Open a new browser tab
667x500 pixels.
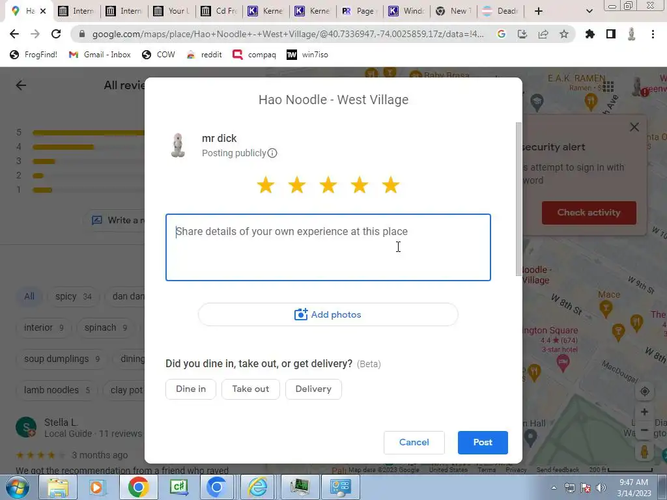(539, 11)
